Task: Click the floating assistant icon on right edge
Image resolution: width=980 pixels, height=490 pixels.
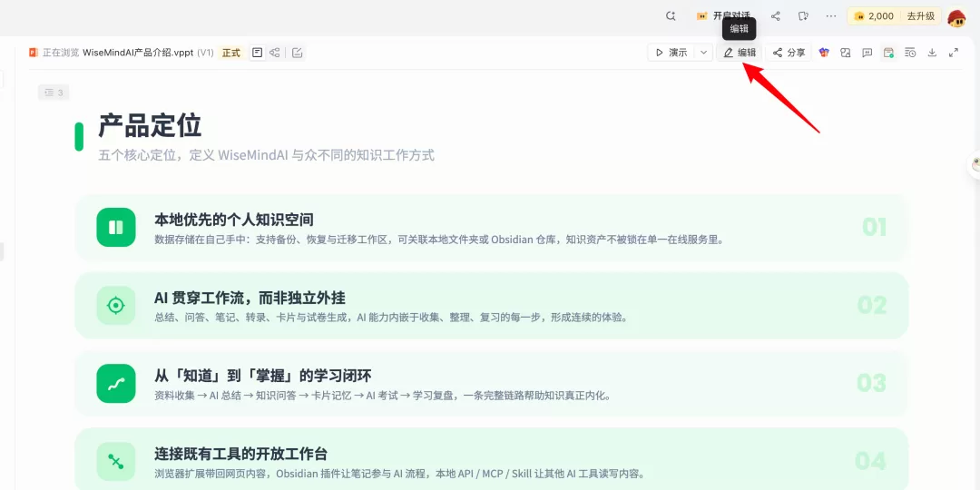Action: pos(975,165)
